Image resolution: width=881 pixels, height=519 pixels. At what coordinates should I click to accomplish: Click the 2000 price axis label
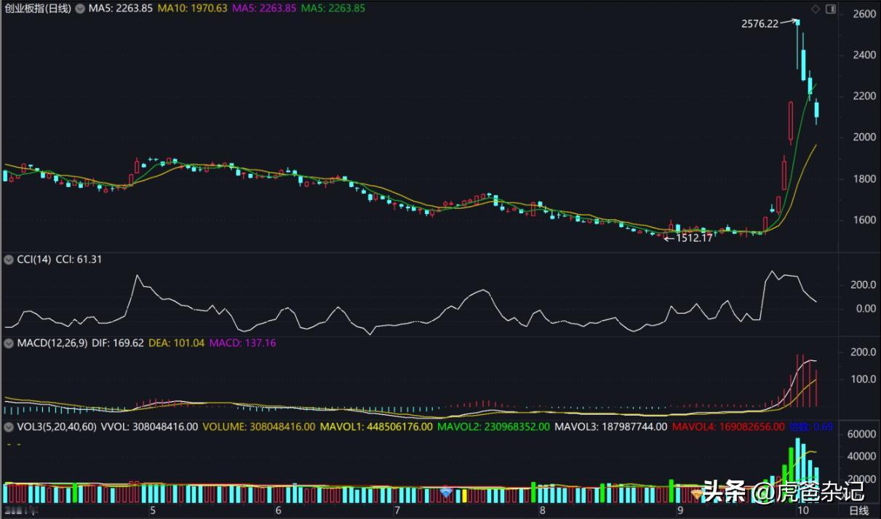[865, 137]
